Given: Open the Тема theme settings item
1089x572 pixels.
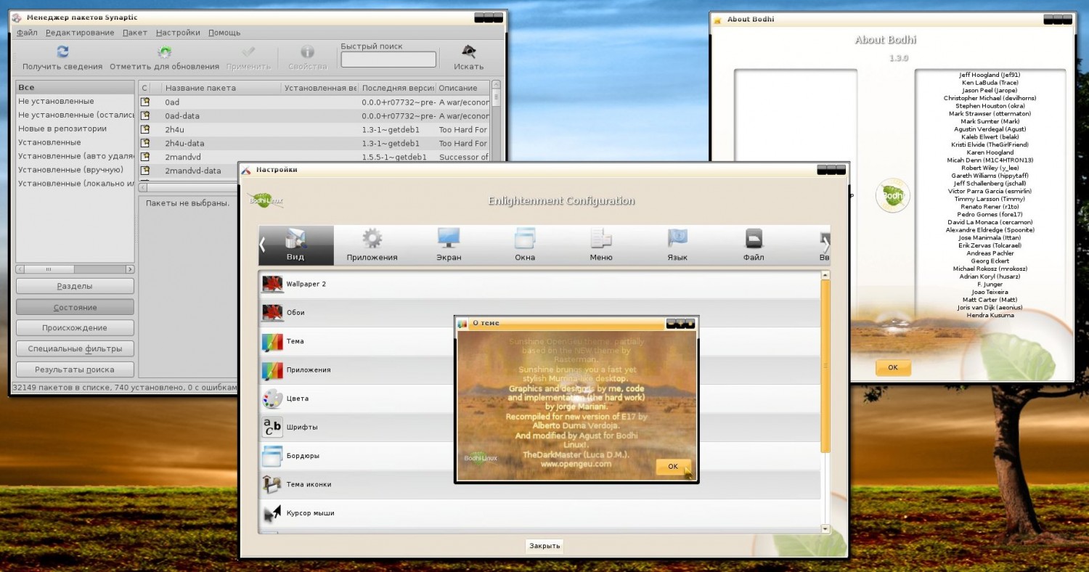Looking at the screenshot, I should tap(539, 341).
